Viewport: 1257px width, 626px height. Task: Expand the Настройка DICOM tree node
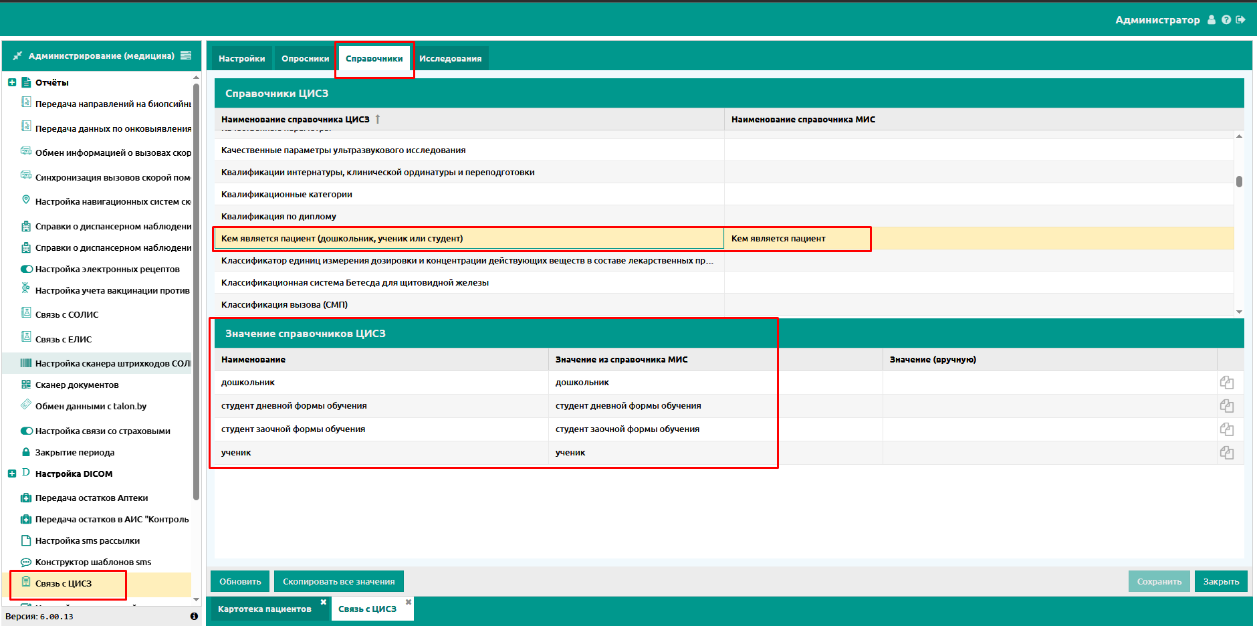tap(12, 474)
